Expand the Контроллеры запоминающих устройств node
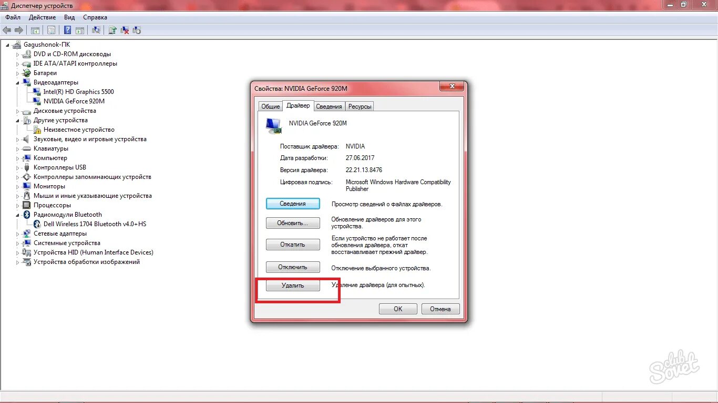The image size is (718, 403). click(x=17, y=177)
